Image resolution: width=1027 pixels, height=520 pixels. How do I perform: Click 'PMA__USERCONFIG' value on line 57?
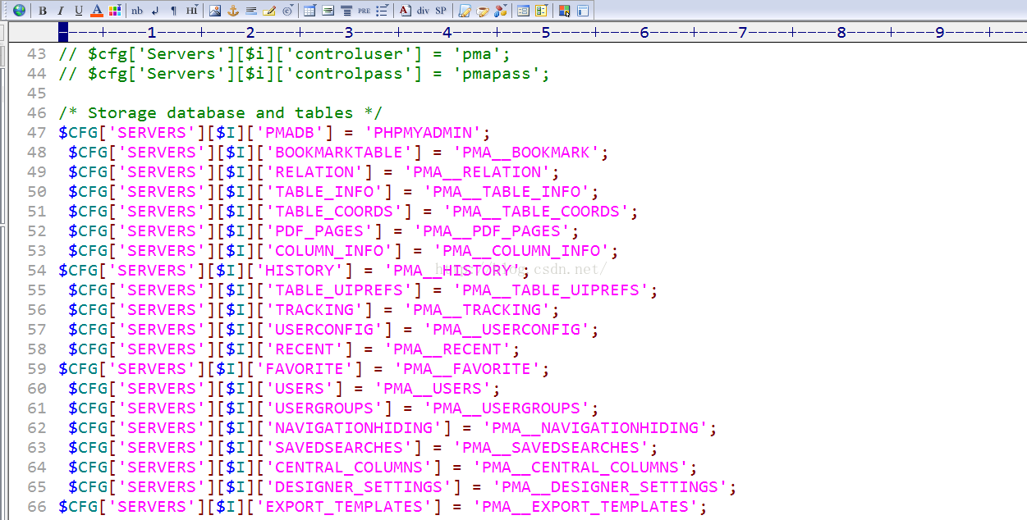point(507,330)
